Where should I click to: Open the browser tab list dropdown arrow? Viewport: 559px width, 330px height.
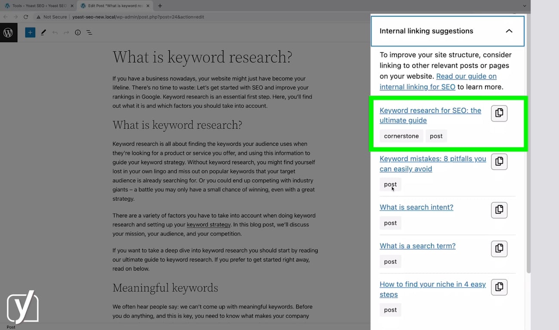click(x=525, y=6)
